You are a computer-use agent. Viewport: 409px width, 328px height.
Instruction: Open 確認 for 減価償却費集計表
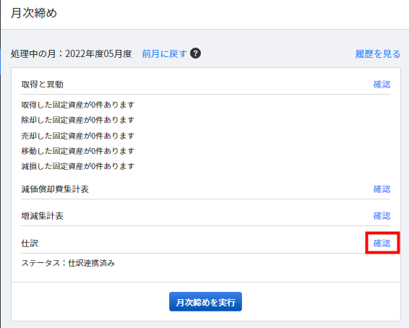[382, 189]
